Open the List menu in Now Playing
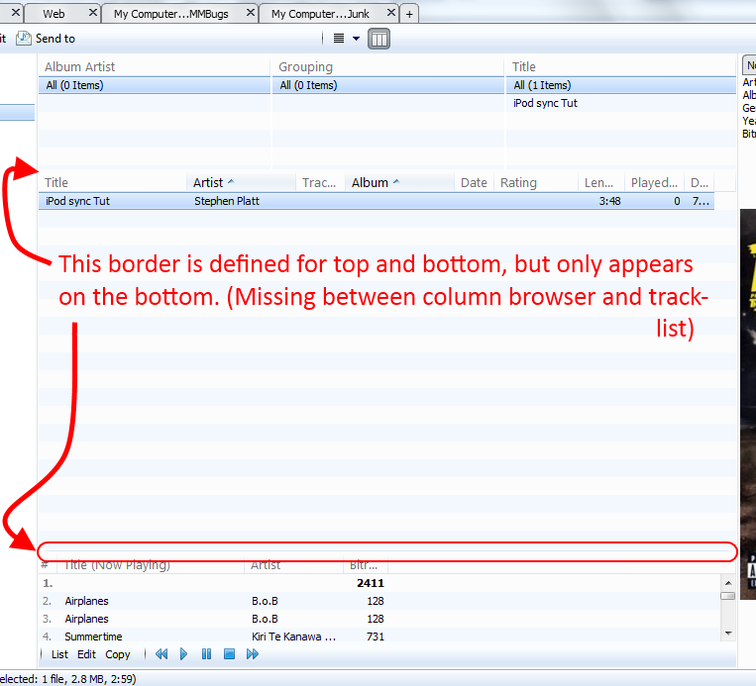This screenshot has width=756, height=686. click(59, 654)
